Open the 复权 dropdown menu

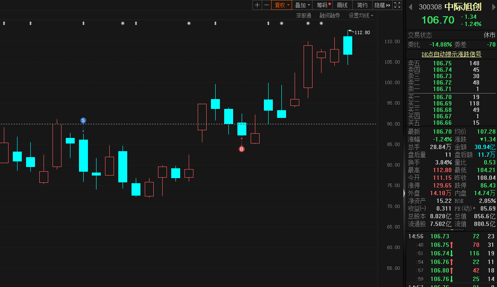click(282, 5)
